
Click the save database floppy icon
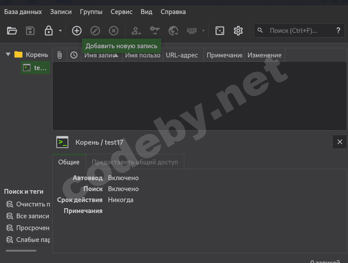coord(30,31)
